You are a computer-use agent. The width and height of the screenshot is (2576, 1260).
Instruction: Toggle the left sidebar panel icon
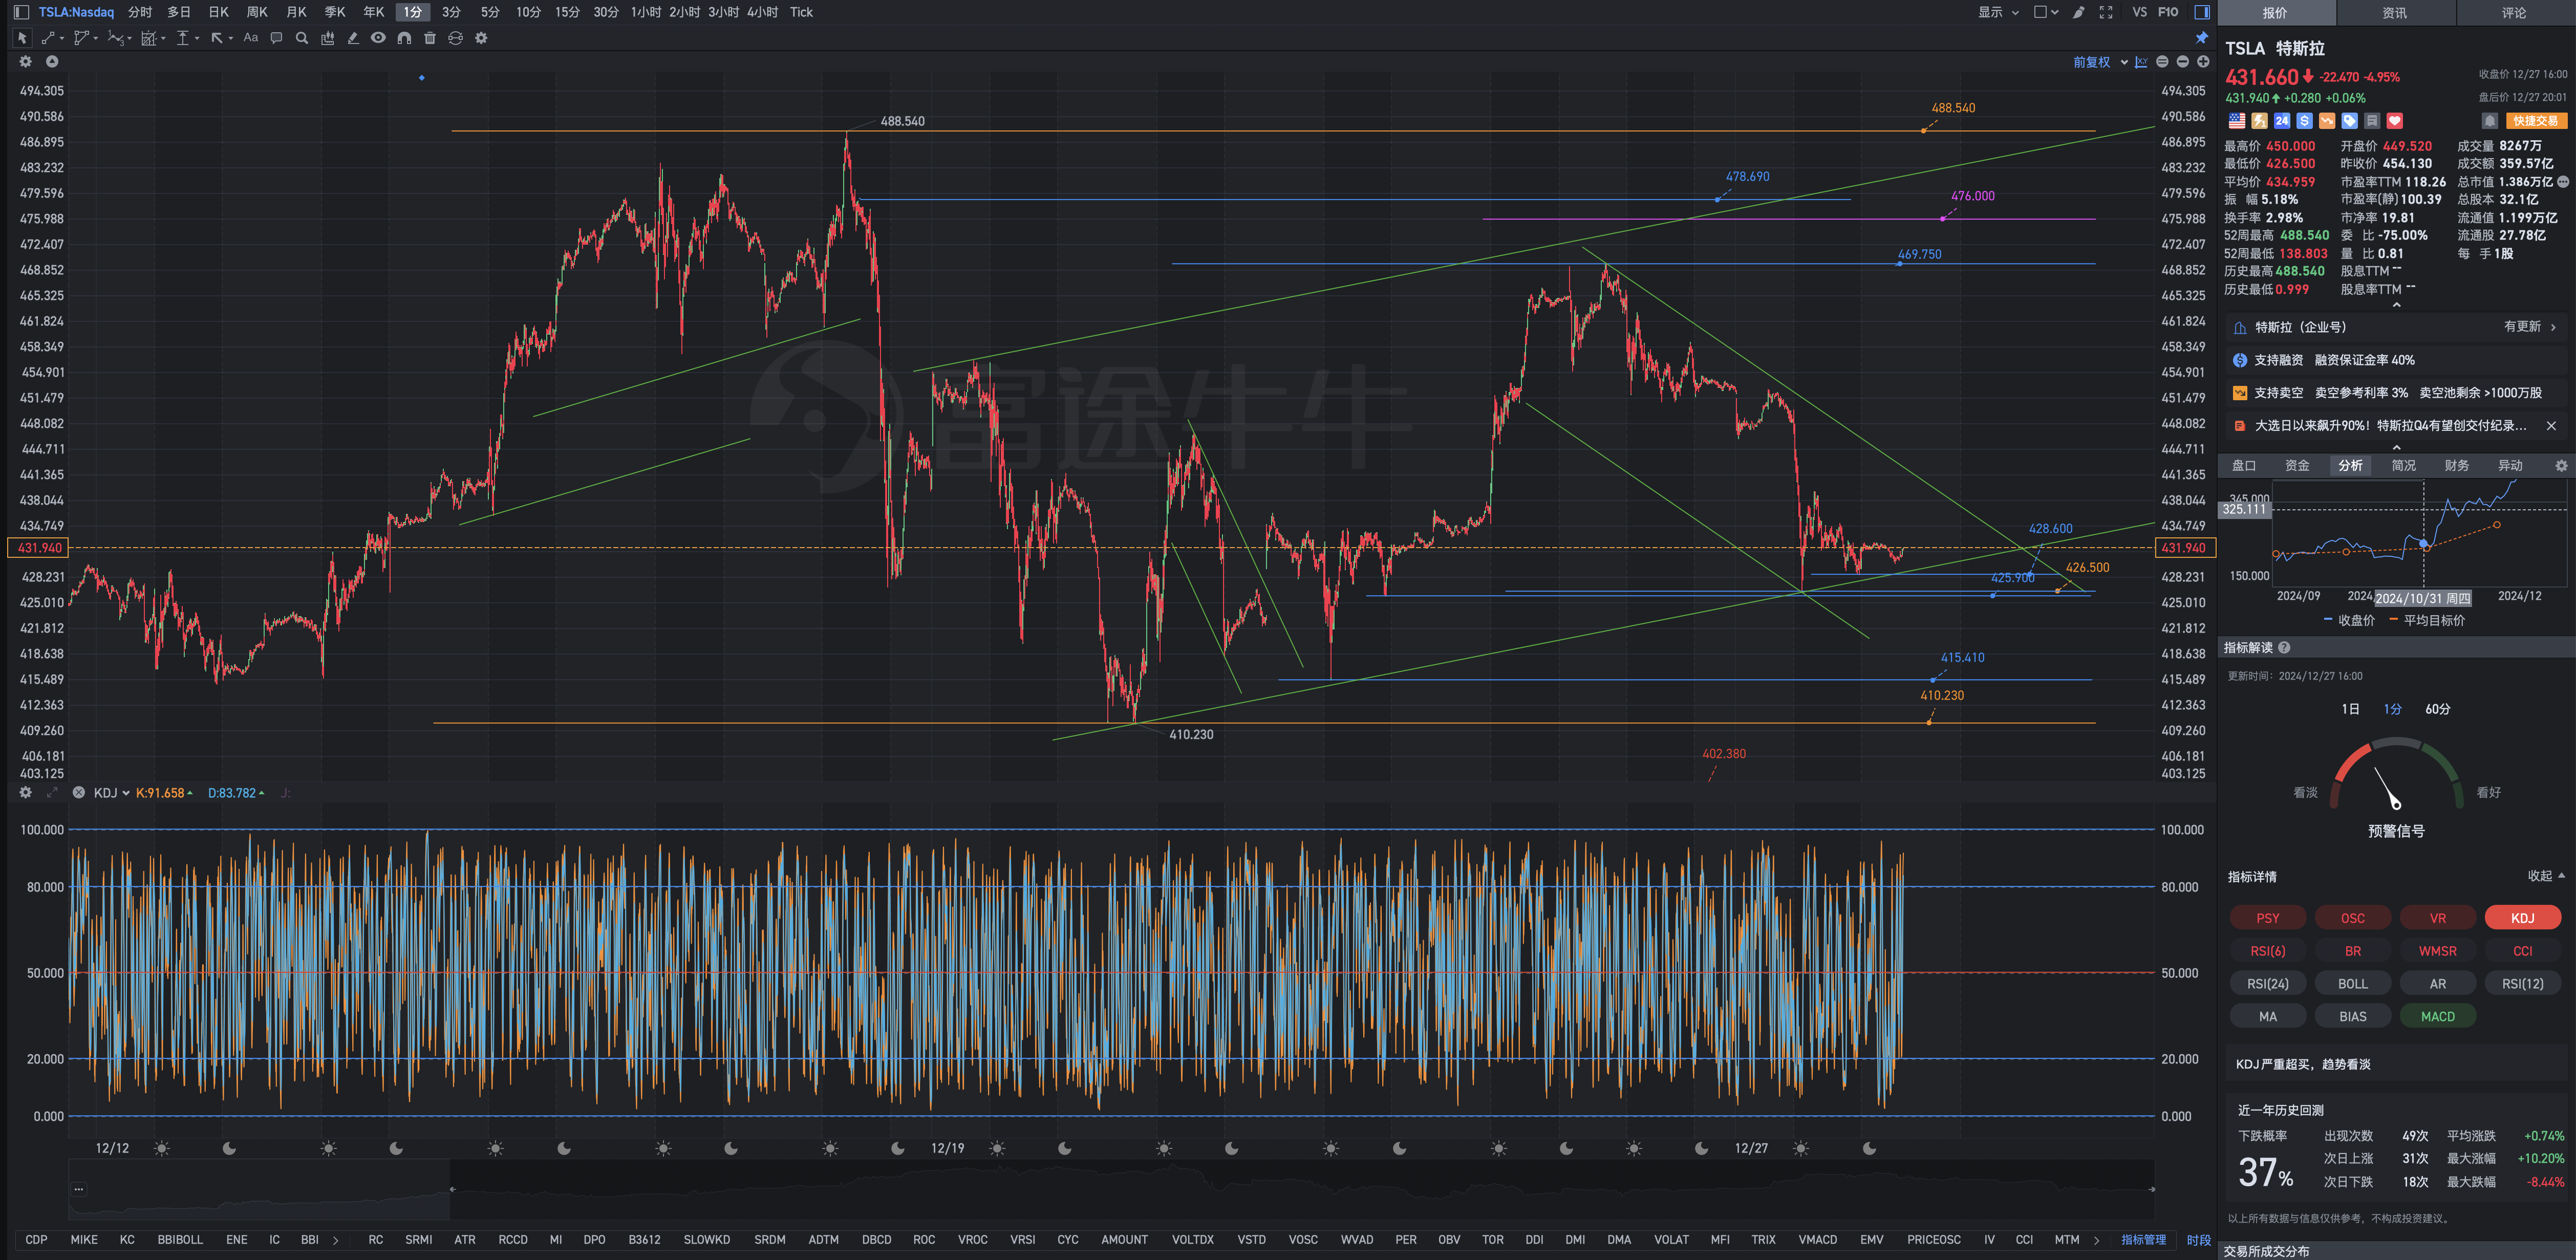21,12
